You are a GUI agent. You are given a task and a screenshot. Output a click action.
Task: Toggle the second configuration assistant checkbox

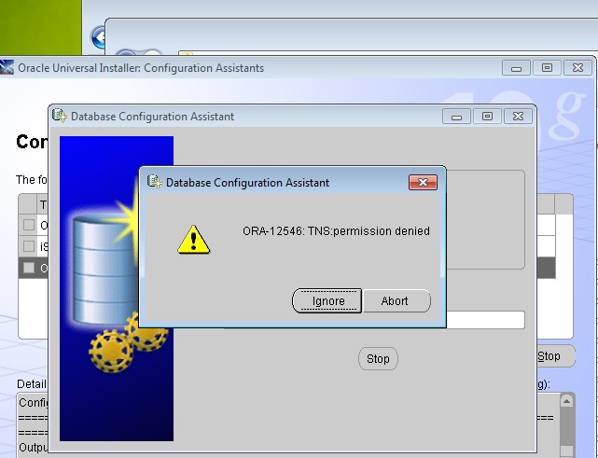(29, 246)
